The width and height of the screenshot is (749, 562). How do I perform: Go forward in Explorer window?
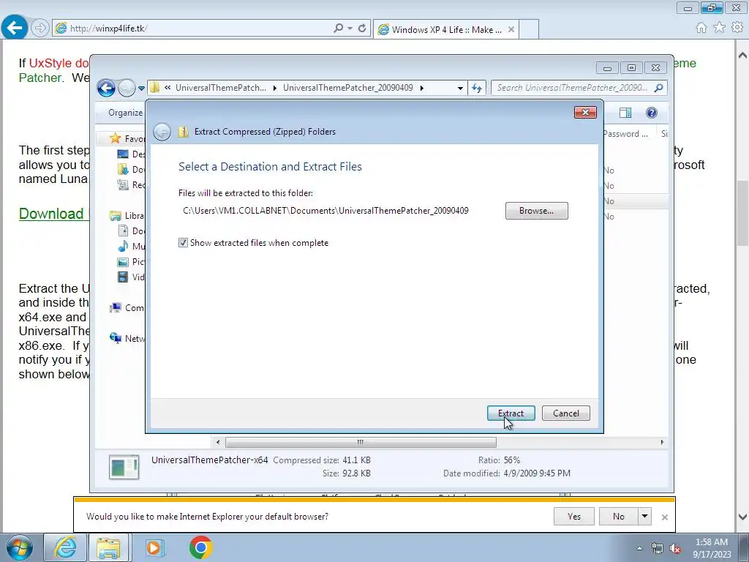point(127,88)
